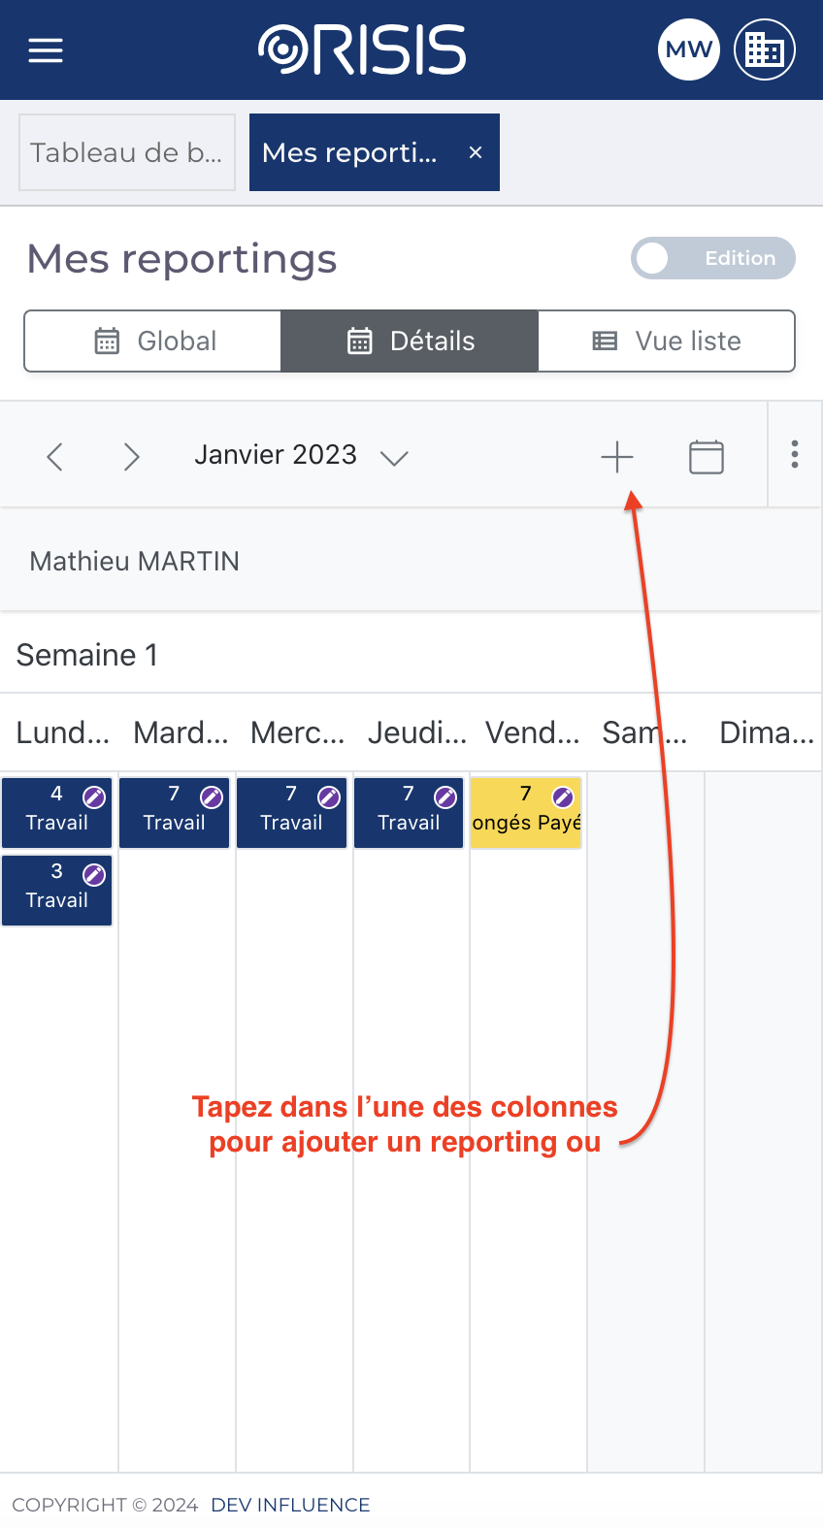
Task: Open the calendar date picker icon
Action: point(707,456)
